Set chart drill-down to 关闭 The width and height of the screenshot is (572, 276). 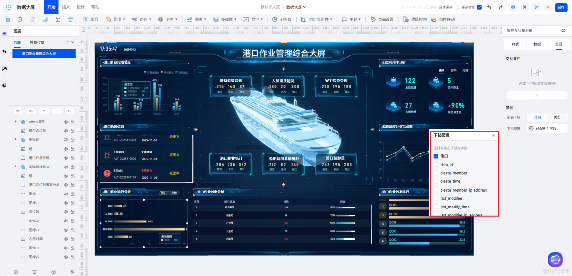point(557,118)
